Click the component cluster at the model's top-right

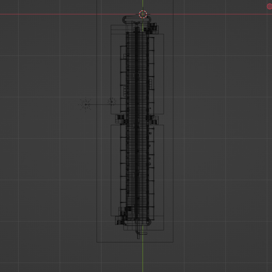[x=152, y=29]
